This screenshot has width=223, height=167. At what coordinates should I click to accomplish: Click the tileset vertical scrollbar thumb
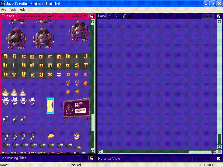click(93, 122)
